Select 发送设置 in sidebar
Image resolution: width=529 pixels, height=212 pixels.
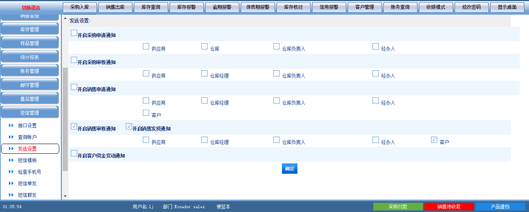30,149
